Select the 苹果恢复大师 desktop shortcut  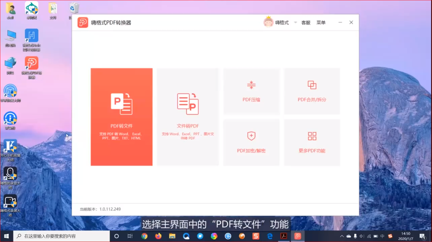tap(10, 93)
